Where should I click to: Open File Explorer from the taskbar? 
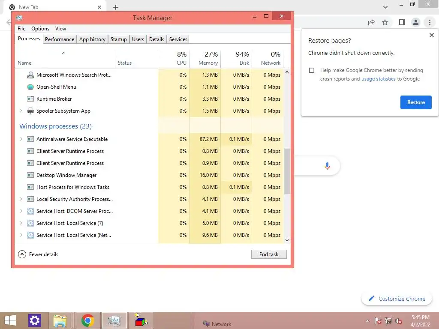[60, 320]
